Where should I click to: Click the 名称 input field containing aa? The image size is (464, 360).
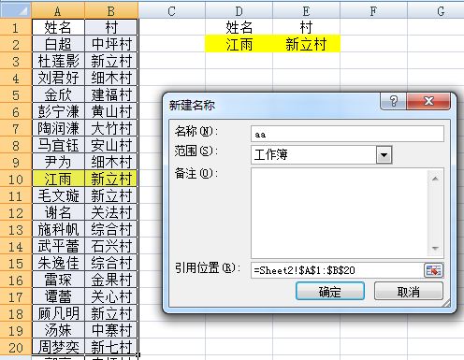click(x=347, y=134)
